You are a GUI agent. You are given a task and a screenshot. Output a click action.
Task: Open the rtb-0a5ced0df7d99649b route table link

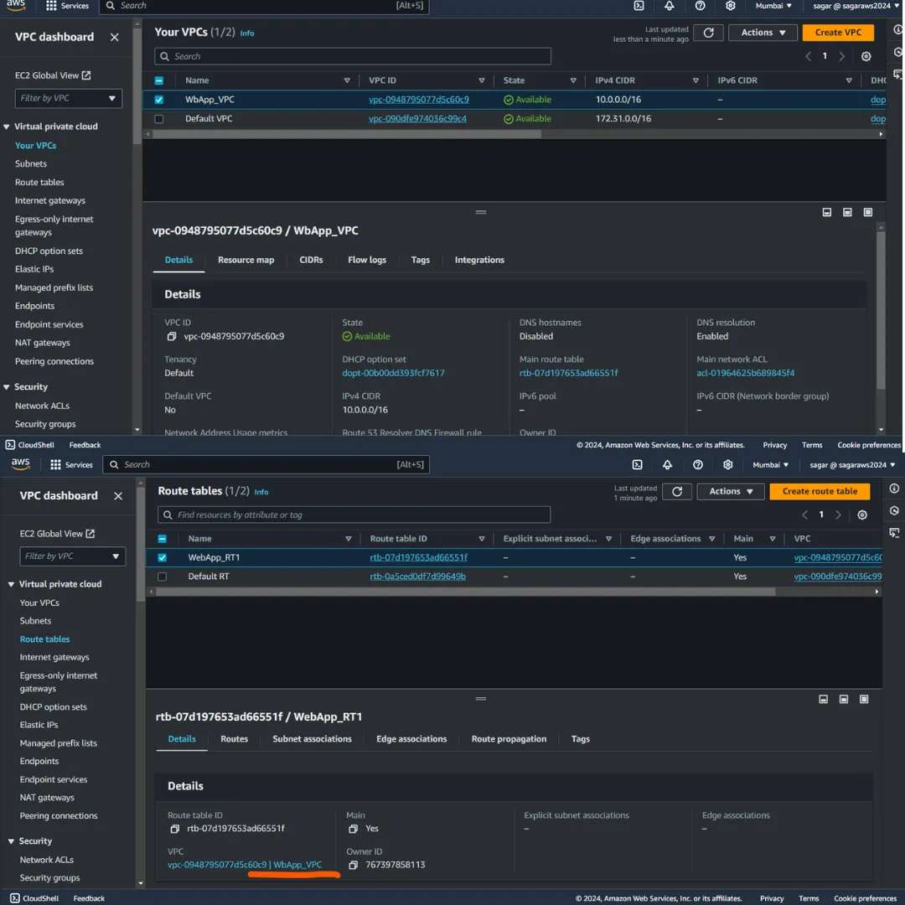tap(417, 577)
